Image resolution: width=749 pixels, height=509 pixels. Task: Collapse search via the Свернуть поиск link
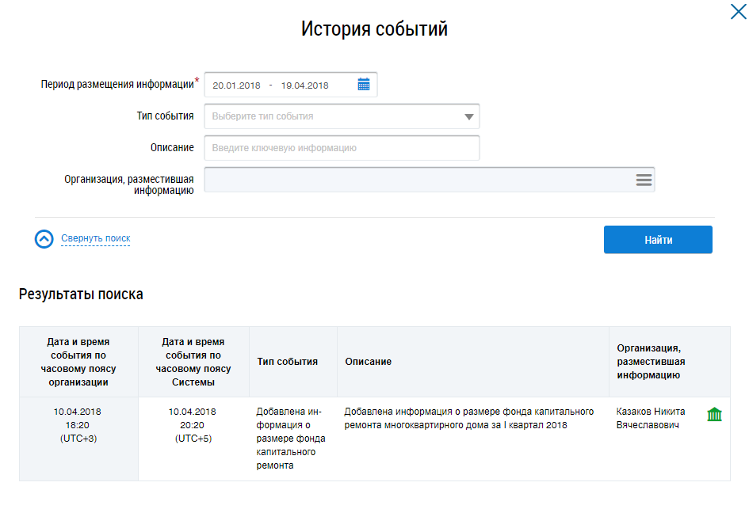tap(95, 238)
